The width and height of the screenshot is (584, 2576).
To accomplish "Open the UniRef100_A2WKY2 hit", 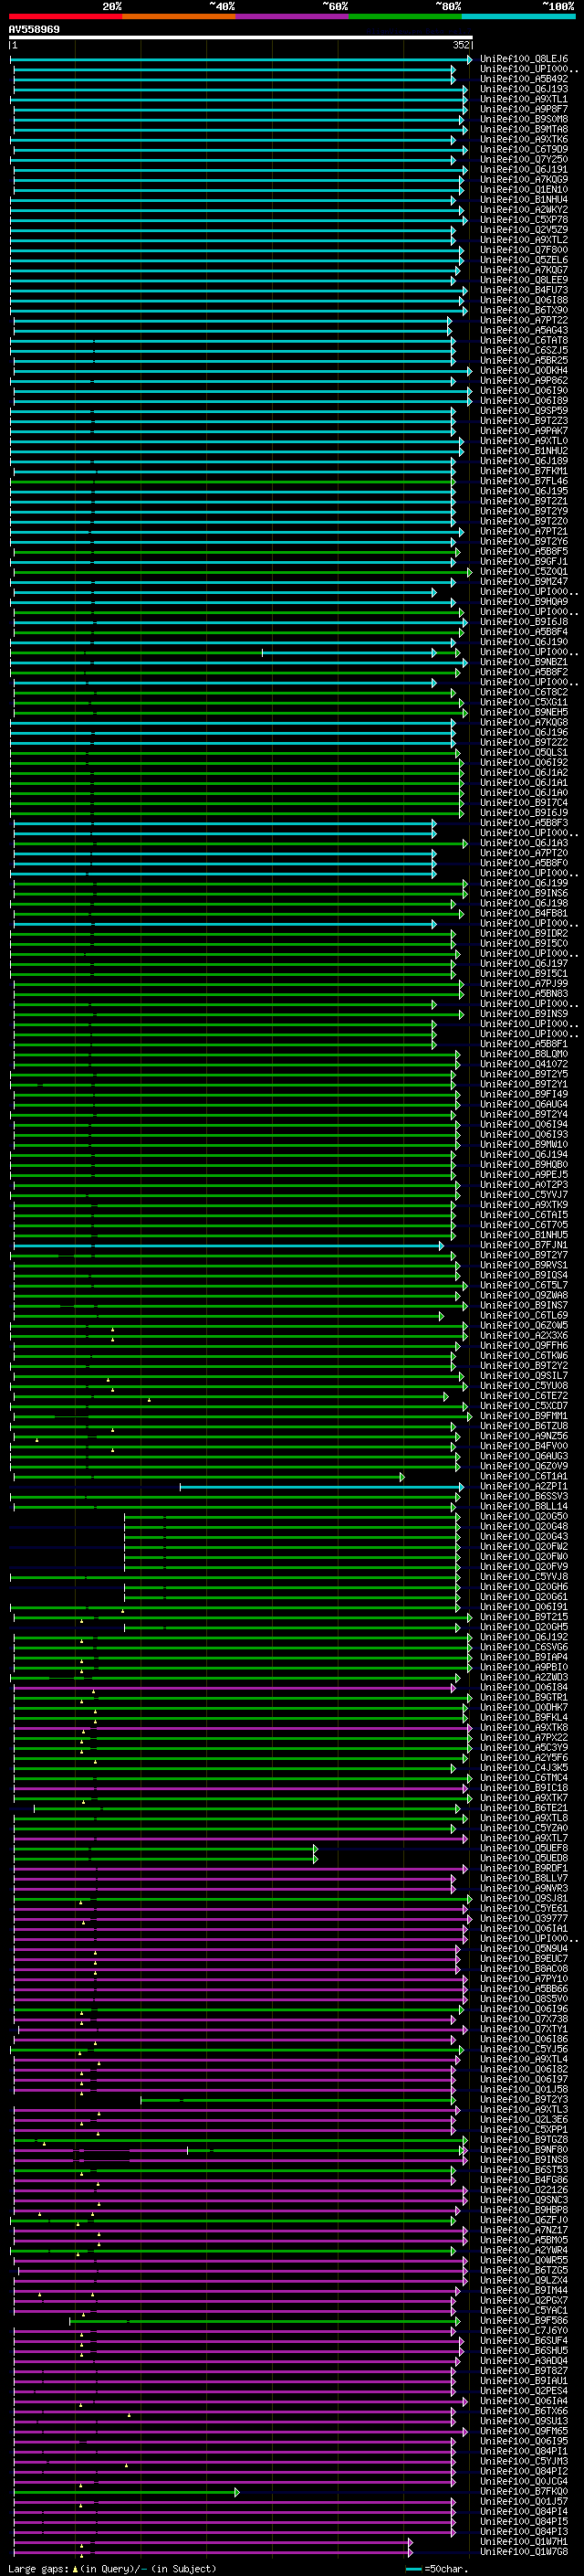I will click(524, 210).
